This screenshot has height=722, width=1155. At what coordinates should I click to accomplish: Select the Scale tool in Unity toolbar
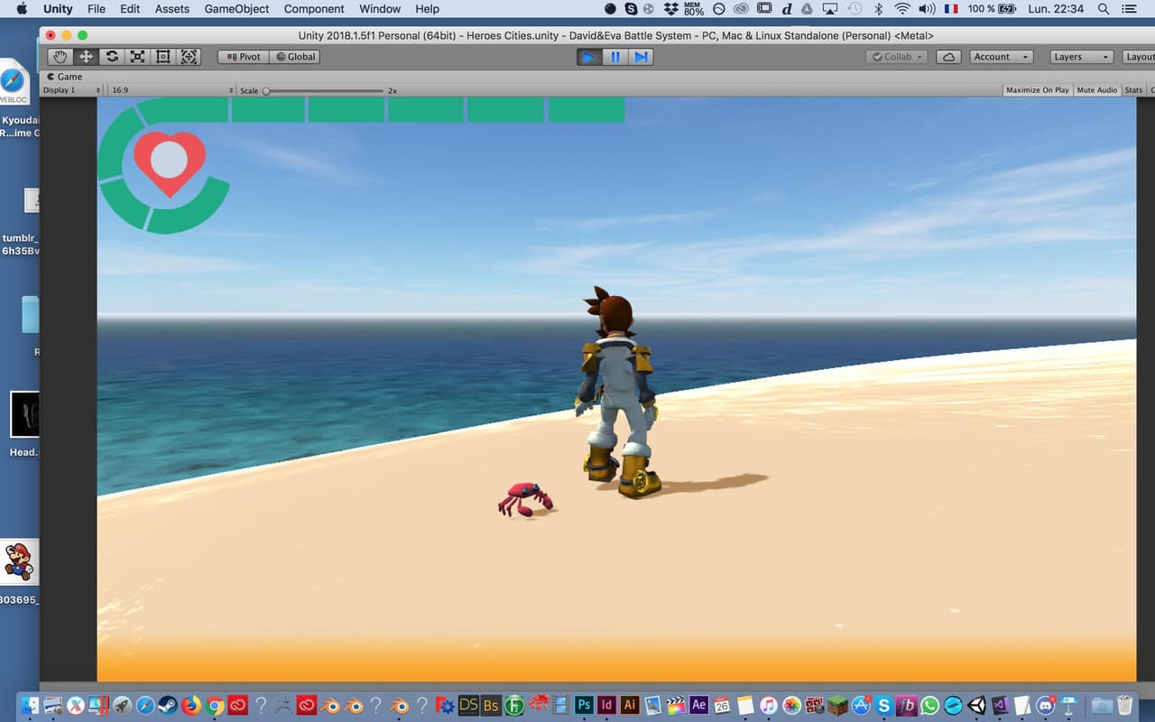click(x=137, y=57)
